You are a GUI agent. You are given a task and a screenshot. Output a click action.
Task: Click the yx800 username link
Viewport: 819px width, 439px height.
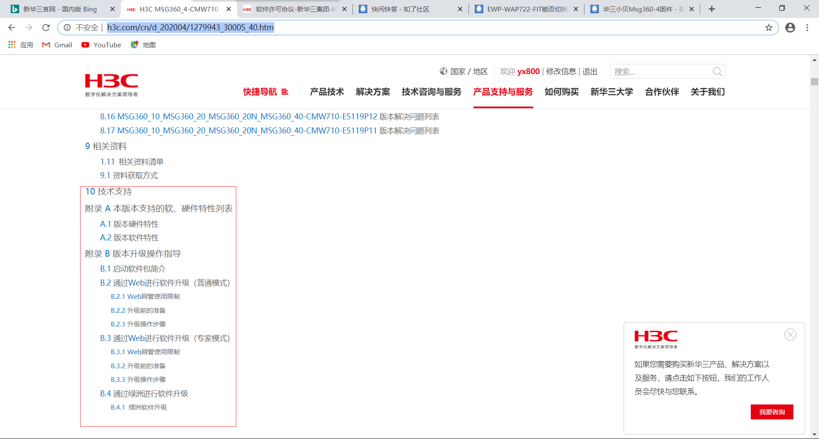click(x=529, y=72)
